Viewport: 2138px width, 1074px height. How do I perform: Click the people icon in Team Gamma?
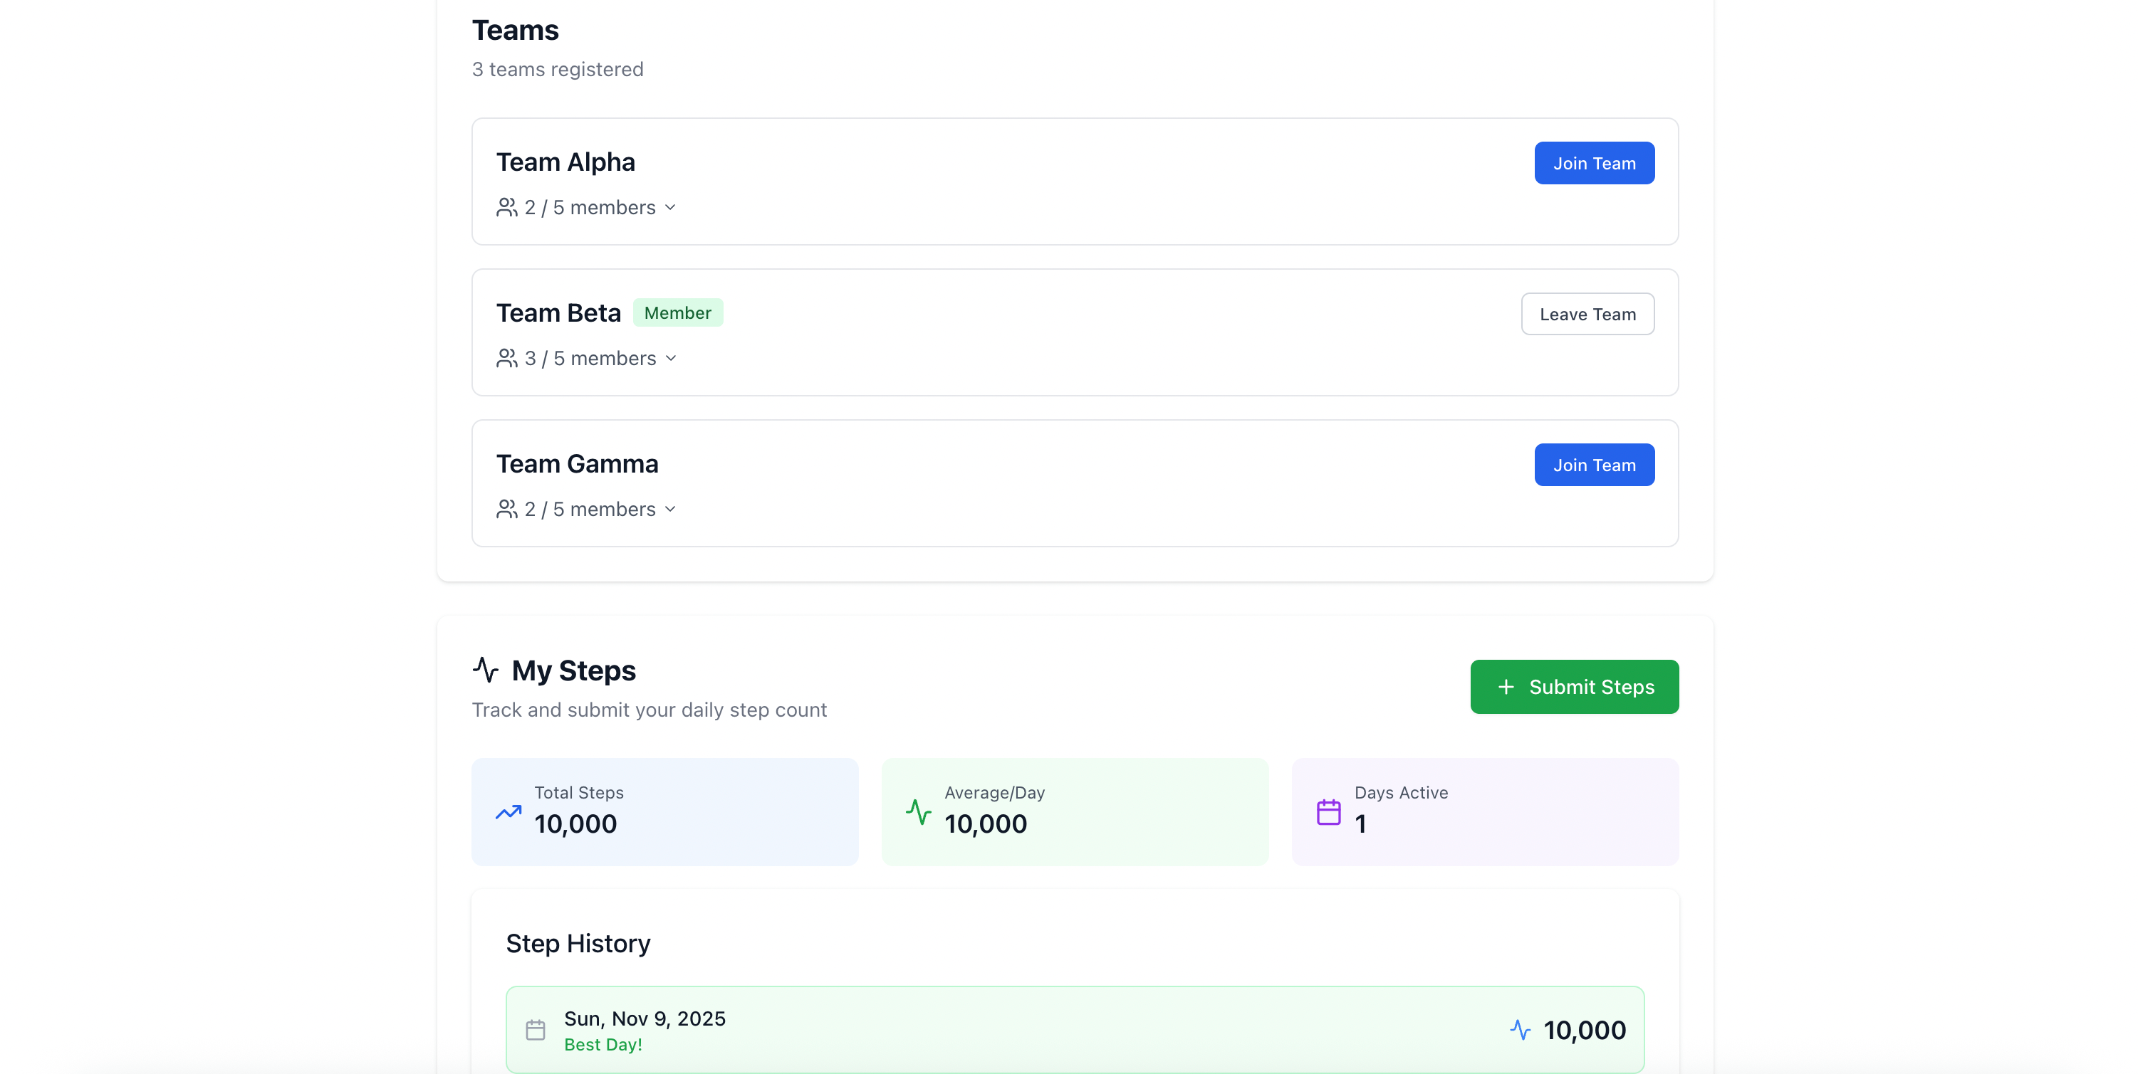click(506, 509)
